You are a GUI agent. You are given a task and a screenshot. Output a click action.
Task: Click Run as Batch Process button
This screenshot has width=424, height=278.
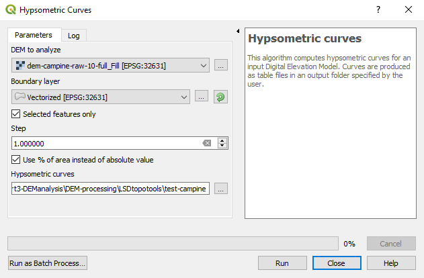47,263
